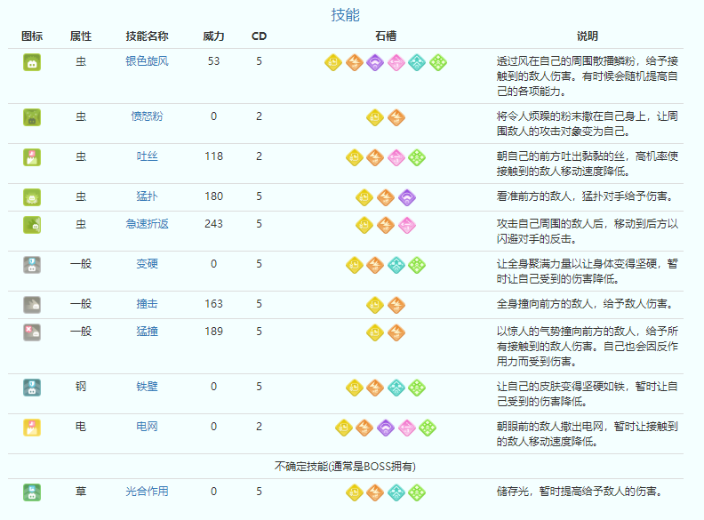Click the gray 变硬 skill icon
The image size is (704, 520).
[x=32, y=264]
